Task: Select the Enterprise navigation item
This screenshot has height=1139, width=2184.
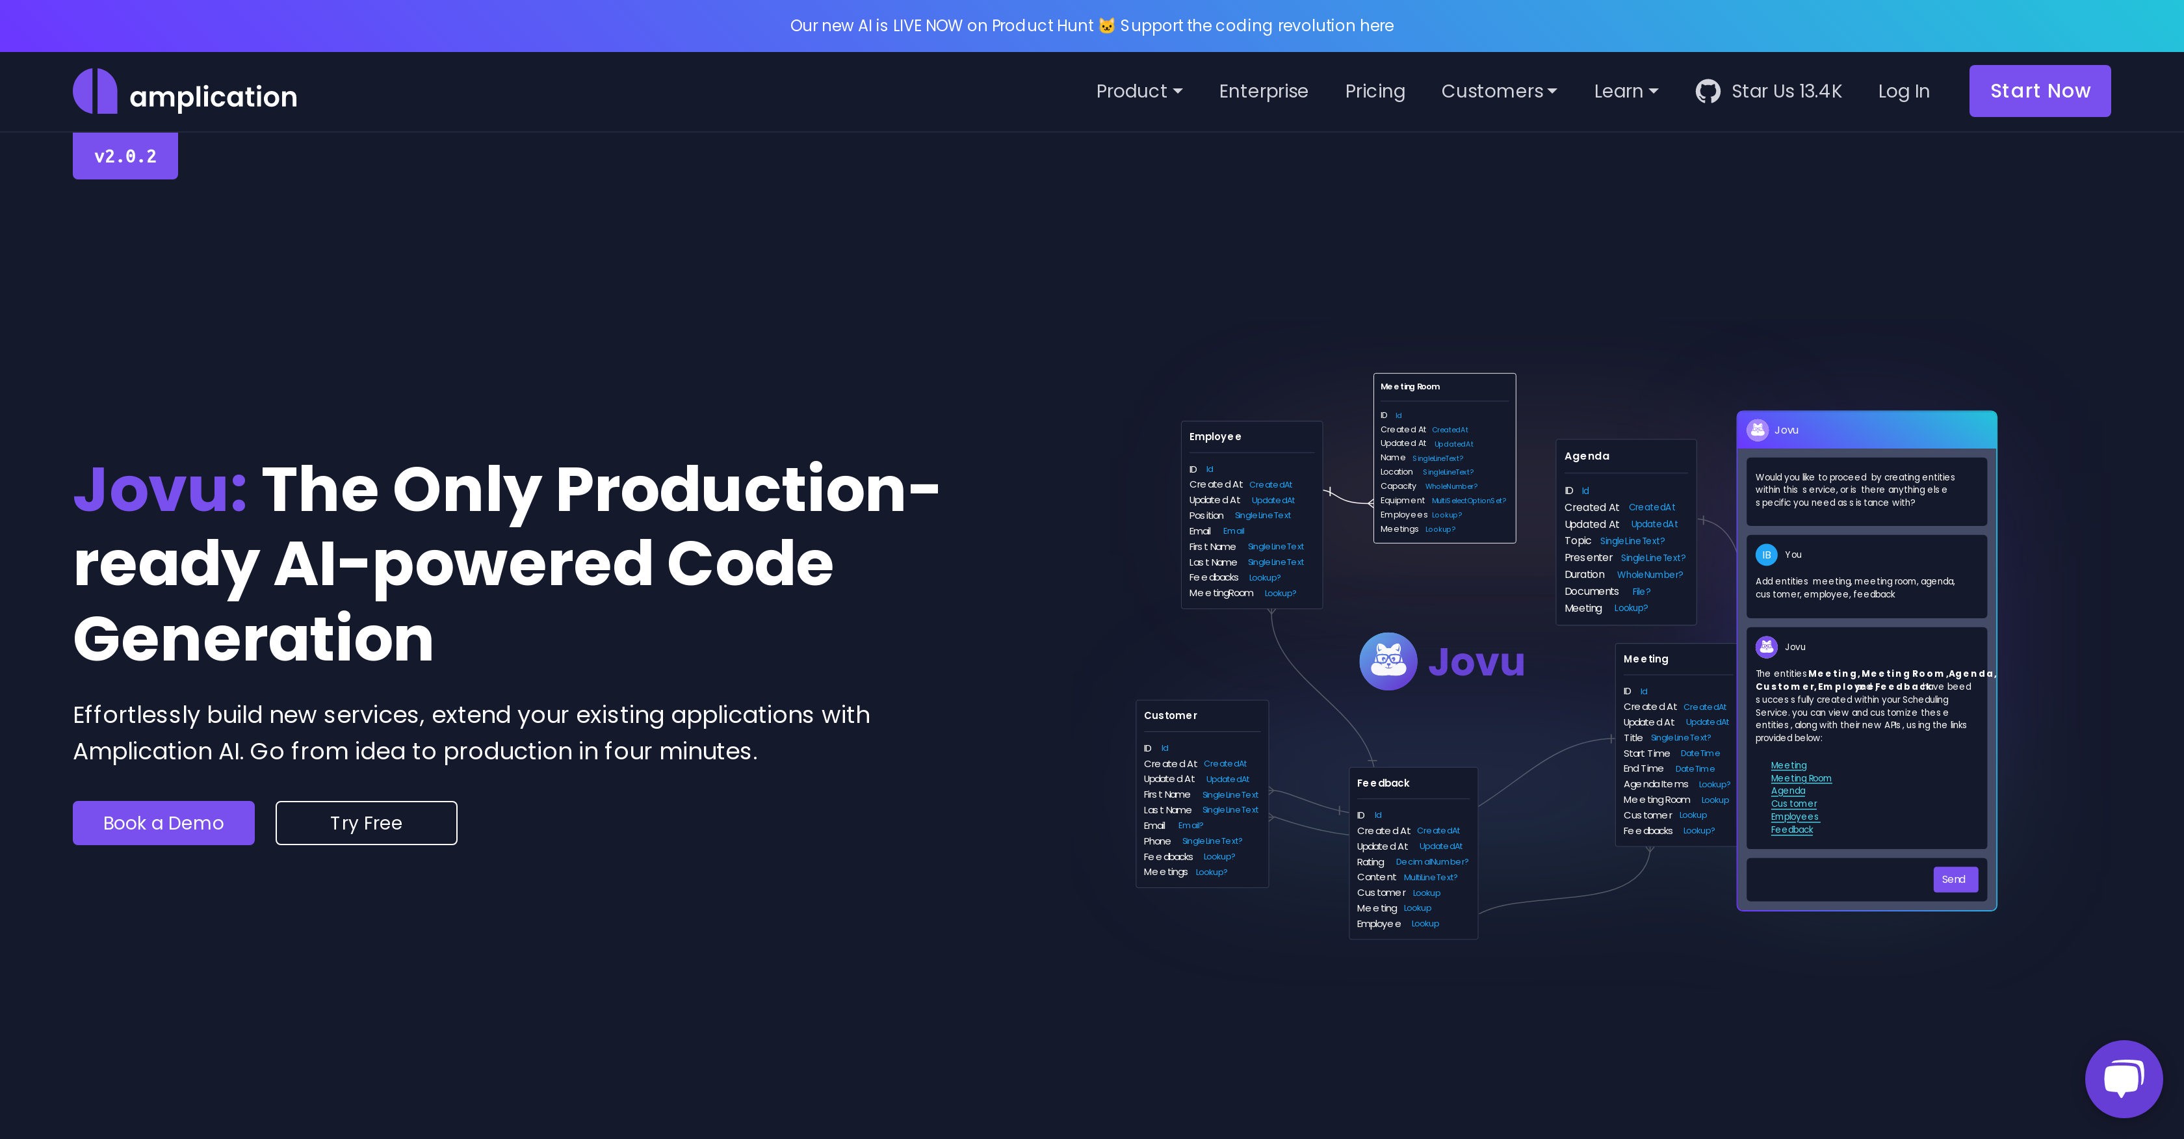Action: (x=1263, y=91)
